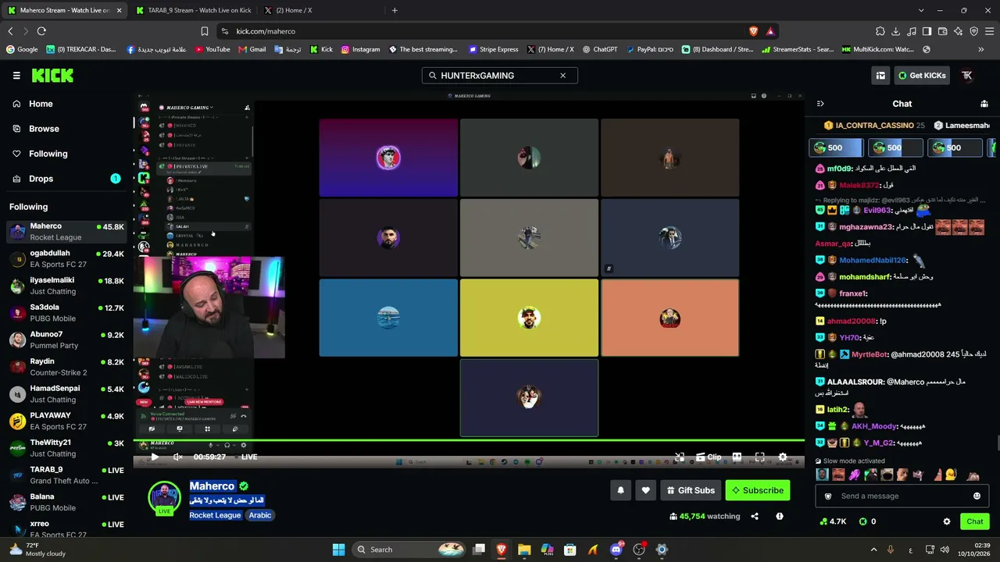The image size is (1000, 562).
Task: Enter fullscreen mode on the player
Action: coord(759,457)
